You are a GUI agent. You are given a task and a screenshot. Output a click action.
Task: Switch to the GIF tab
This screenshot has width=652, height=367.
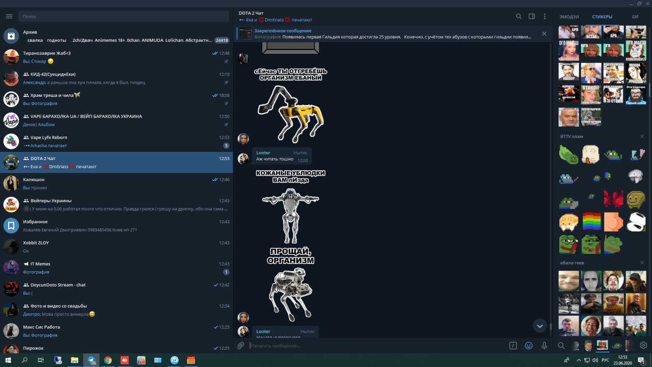click(x=635, y=17)
